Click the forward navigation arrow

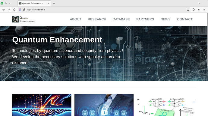[x=9, y=10]
